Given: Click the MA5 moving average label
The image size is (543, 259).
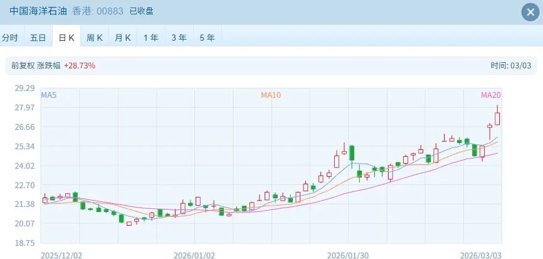Looking at the screenshot, I should [49, 95].
